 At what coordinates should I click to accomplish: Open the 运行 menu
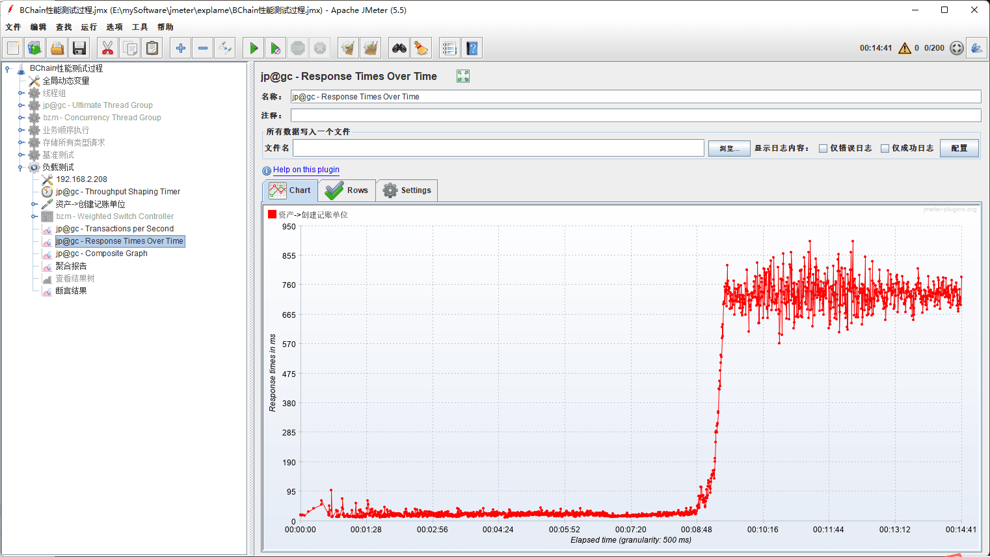[x=88, y=27]
